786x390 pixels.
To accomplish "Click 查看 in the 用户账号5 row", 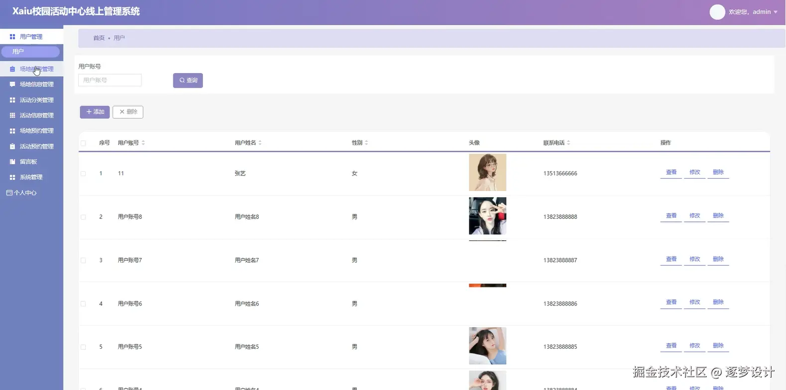I will click(671, 346).
